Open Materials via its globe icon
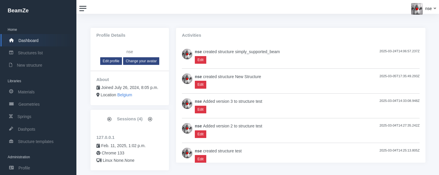The image size is (439, 175). (x=11, y=91)
